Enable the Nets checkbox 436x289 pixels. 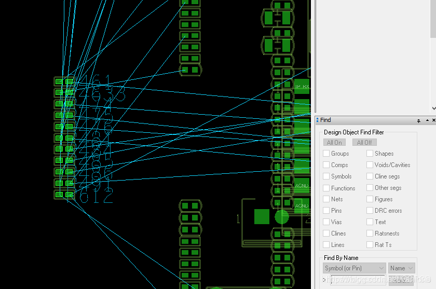326,199
